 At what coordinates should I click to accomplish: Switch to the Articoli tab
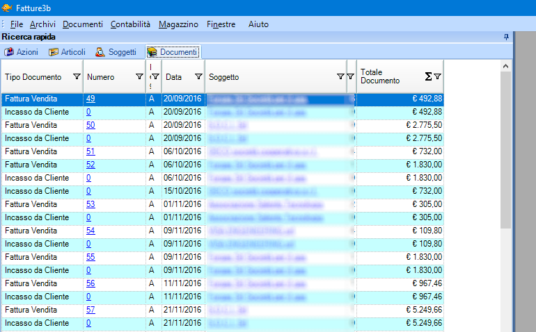click(67, 52)
